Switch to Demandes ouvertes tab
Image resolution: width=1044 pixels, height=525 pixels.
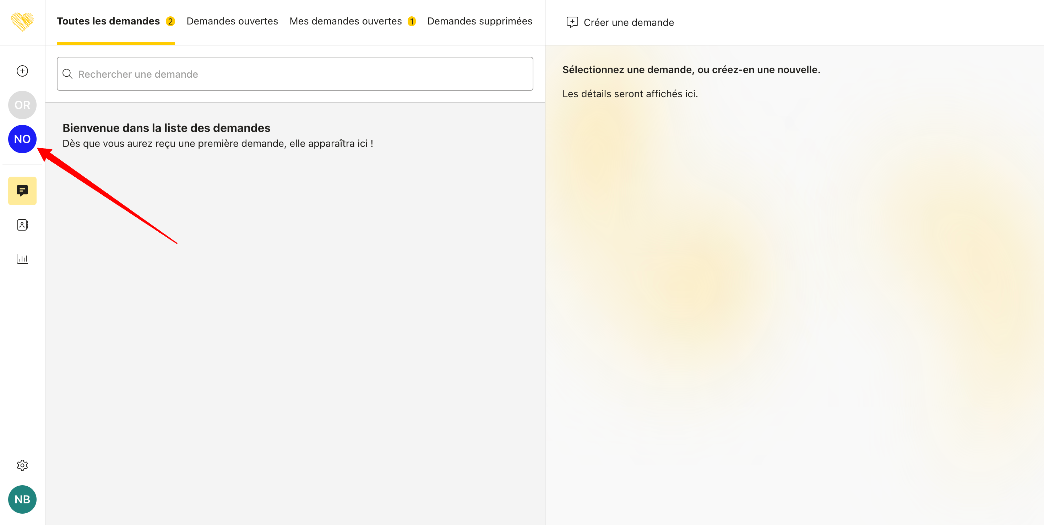pos(232,21)
